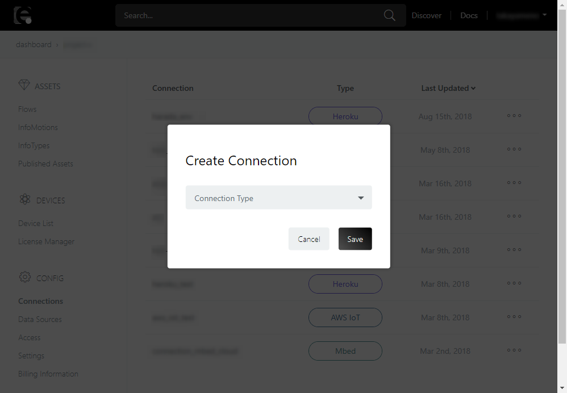Screen dimensions: 567x393
Task: Cancel the Create Connection dialog
Action: tap(308, 239)
